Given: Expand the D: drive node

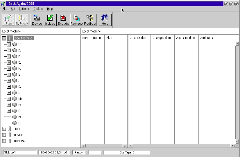Looking at the screenshot, I should [x=9, y=50].
